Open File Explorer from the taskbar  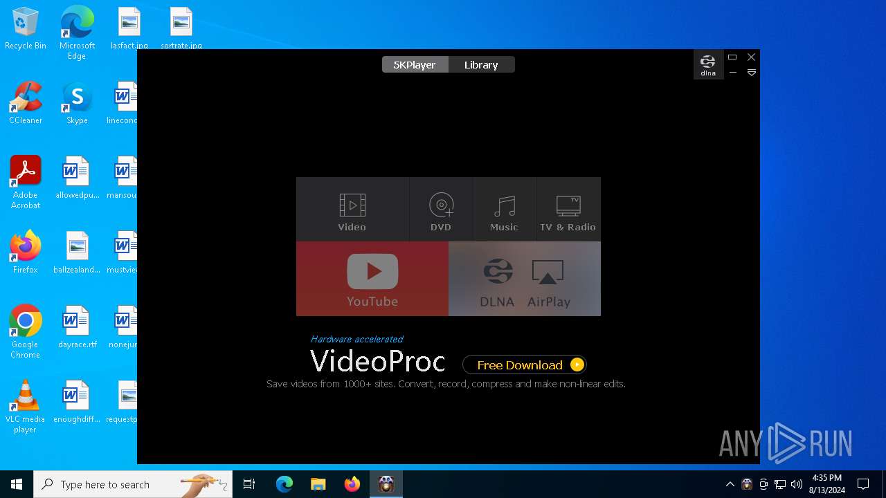(x=318, y=484)
